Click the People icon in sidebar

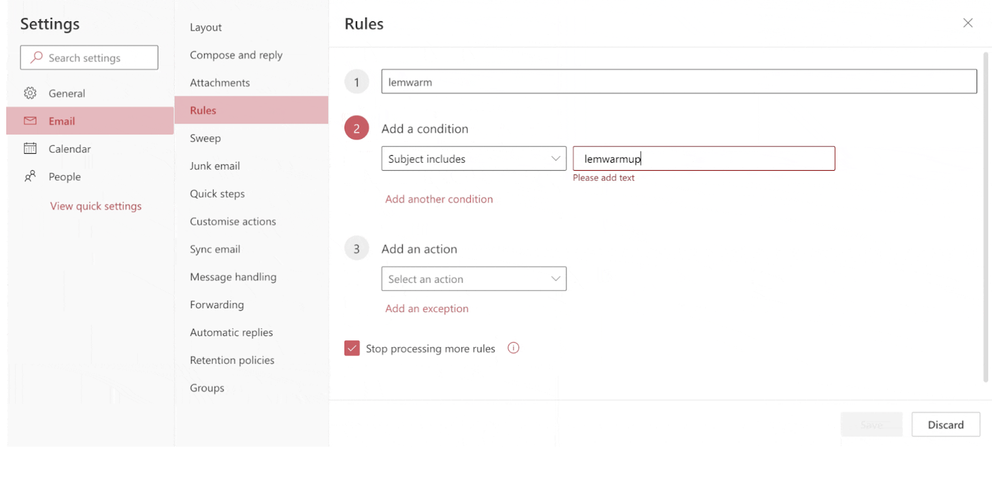pos(30,176)
